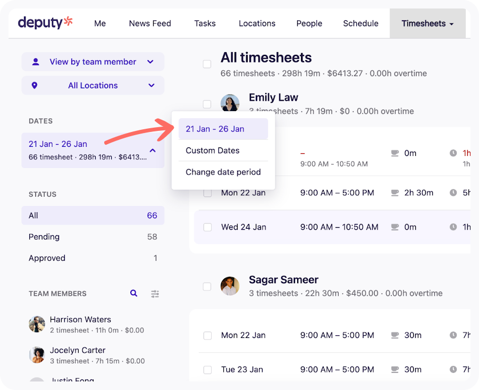Select Custom Dates from the dates menu

(x=212, y=151)
